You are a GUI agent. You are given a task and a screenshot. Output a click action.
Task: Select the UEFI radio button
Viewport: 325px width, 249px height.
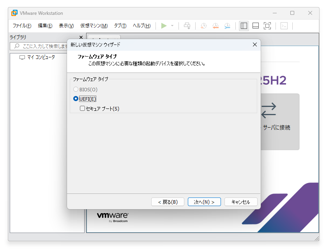76,99
